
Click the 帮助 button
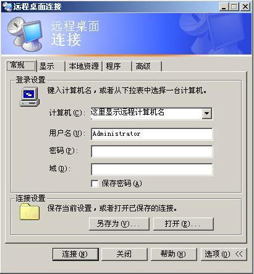pyautogui.click(x=174, y=254)
